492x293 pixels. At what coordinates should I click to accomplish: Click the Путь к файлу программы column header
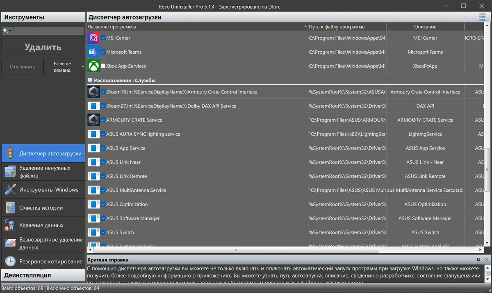(x=347, y=27)
